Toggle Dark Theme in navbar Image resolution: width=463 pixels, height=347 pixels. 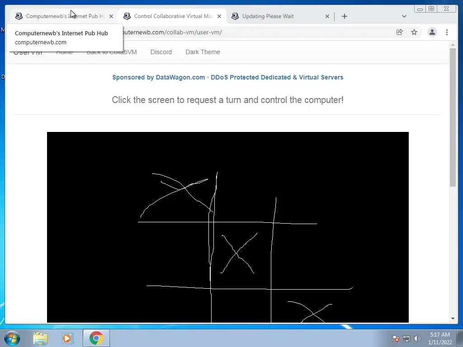[203, 52]
